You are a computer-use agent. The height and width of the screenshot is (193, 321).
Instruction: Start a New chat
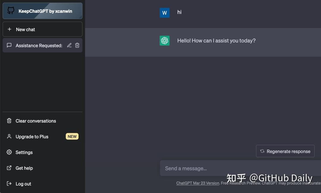tap(25, 29)
